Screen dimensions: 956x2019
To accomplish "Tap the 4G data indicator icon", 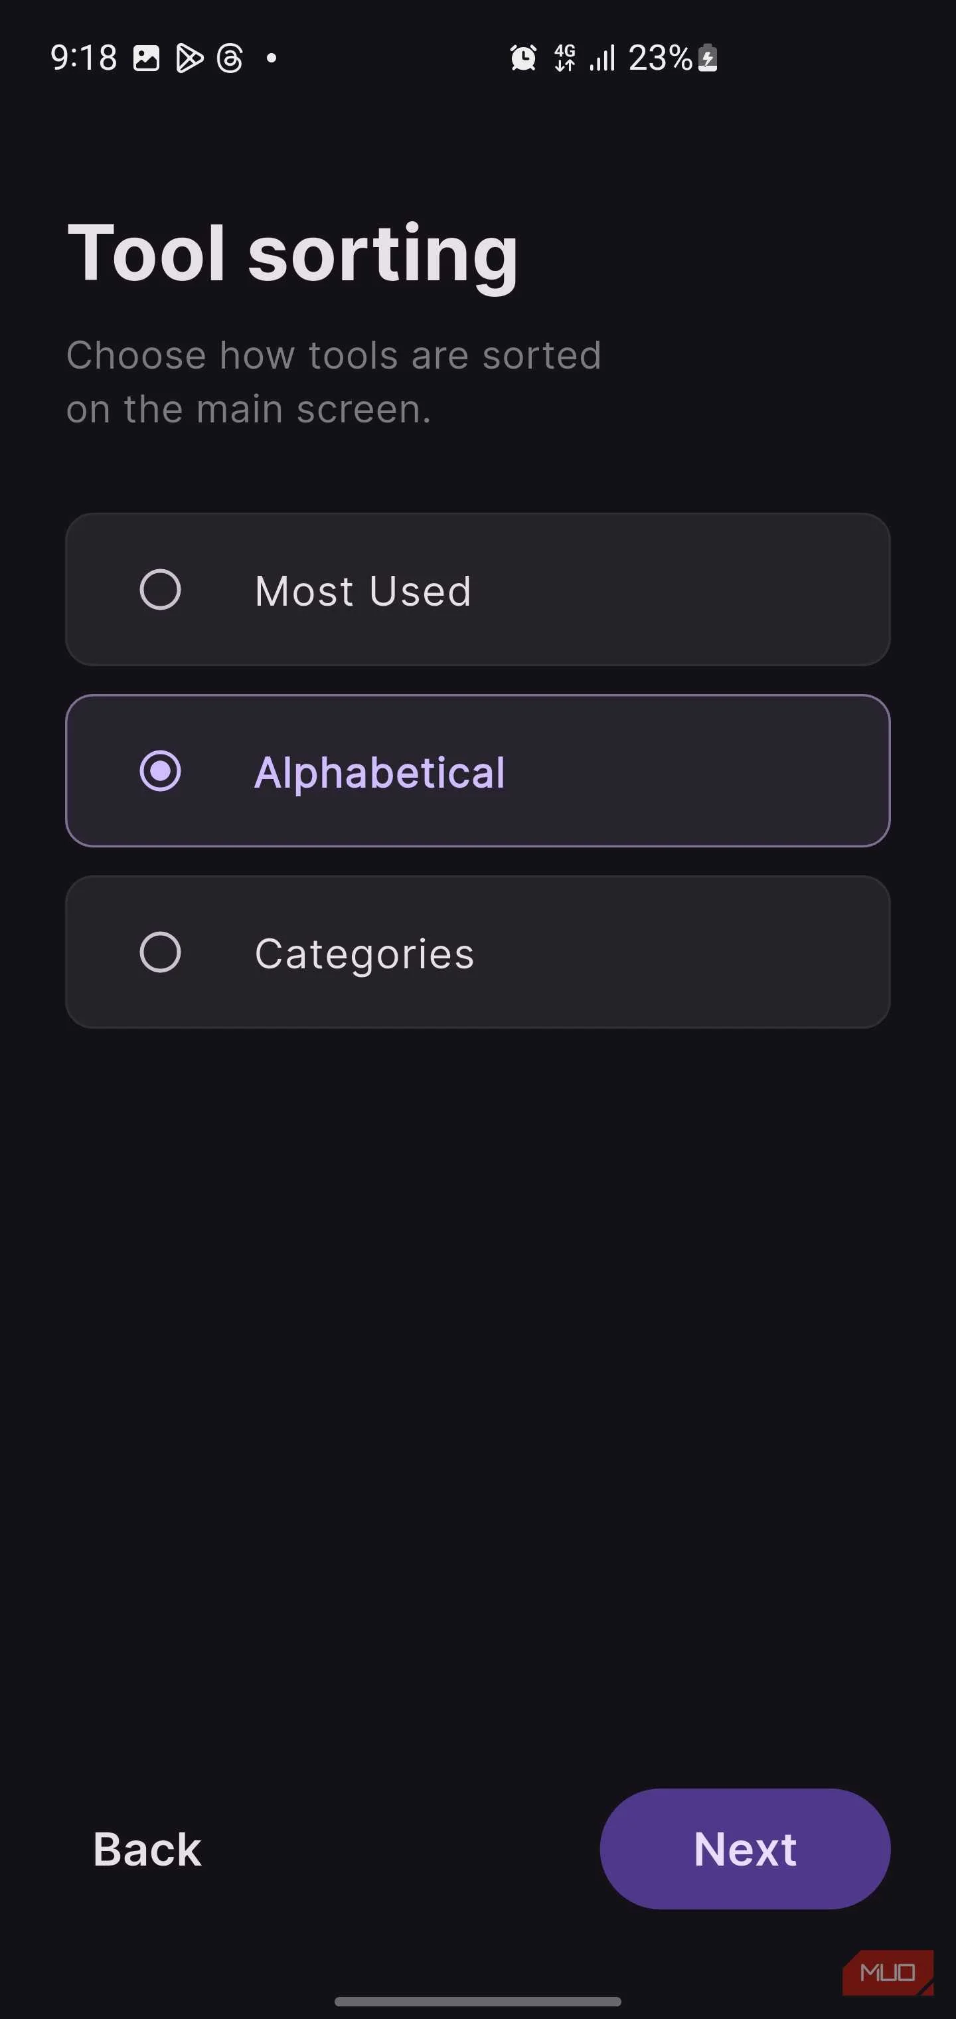I will tap(566, 57).
